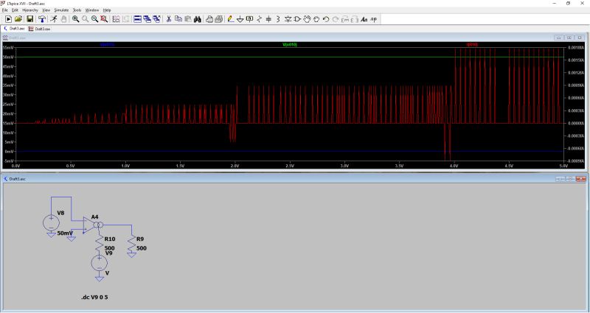Open the File menu

click(5, 10)
